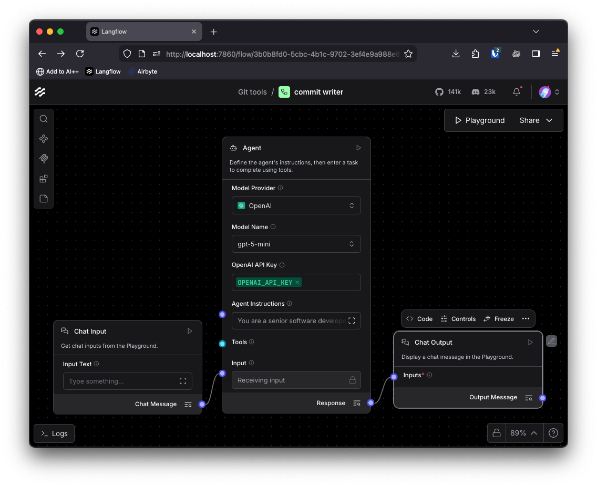Expand the 89% zoom level menu
Screen dimensions: 597x486
523,433
